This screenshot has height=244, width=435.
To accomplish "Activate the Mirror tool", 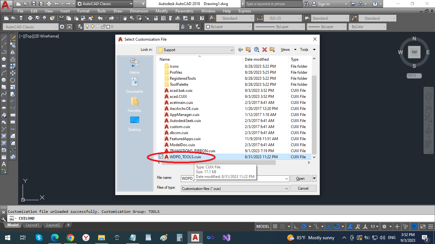I will click(13, 52).
